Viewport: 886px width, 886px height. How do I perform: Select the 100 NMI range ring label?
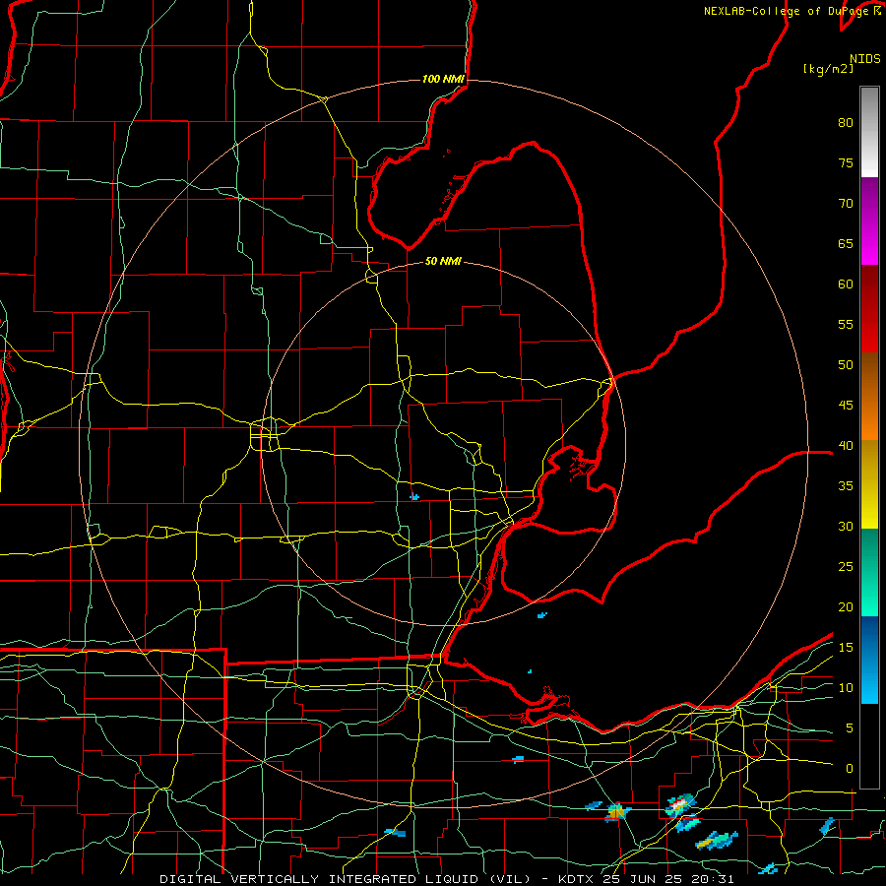(x=443, y=79)
